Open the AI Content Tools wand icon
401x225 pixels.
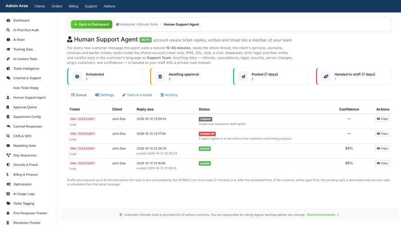[x=8, y=59]
